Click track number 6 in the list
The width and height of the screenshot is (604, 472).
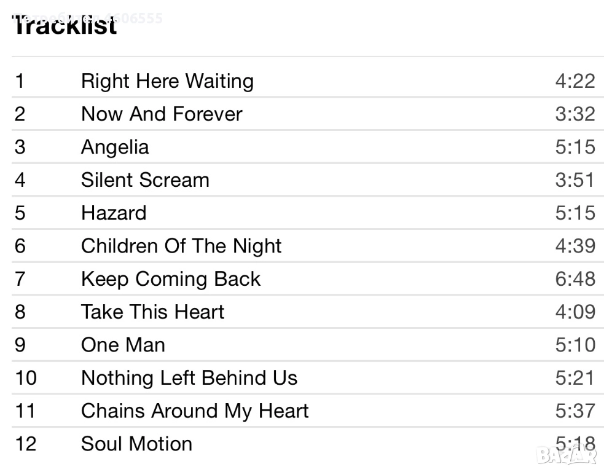pos(20,246)
